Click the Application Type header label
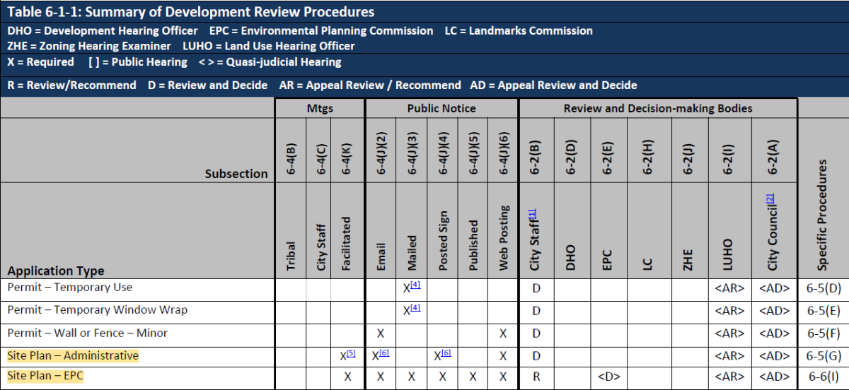This screenshot has width=849, height=390. point(56,271)
